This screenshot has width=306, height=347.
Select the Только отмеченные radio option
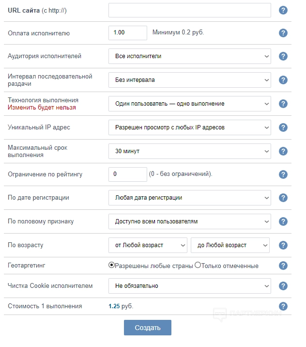198,266
